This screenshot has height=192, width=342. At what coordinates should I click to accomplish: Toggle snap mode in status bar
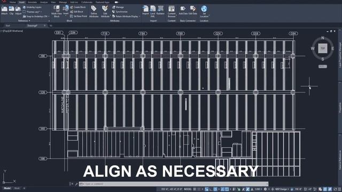(x=199, y=189)
